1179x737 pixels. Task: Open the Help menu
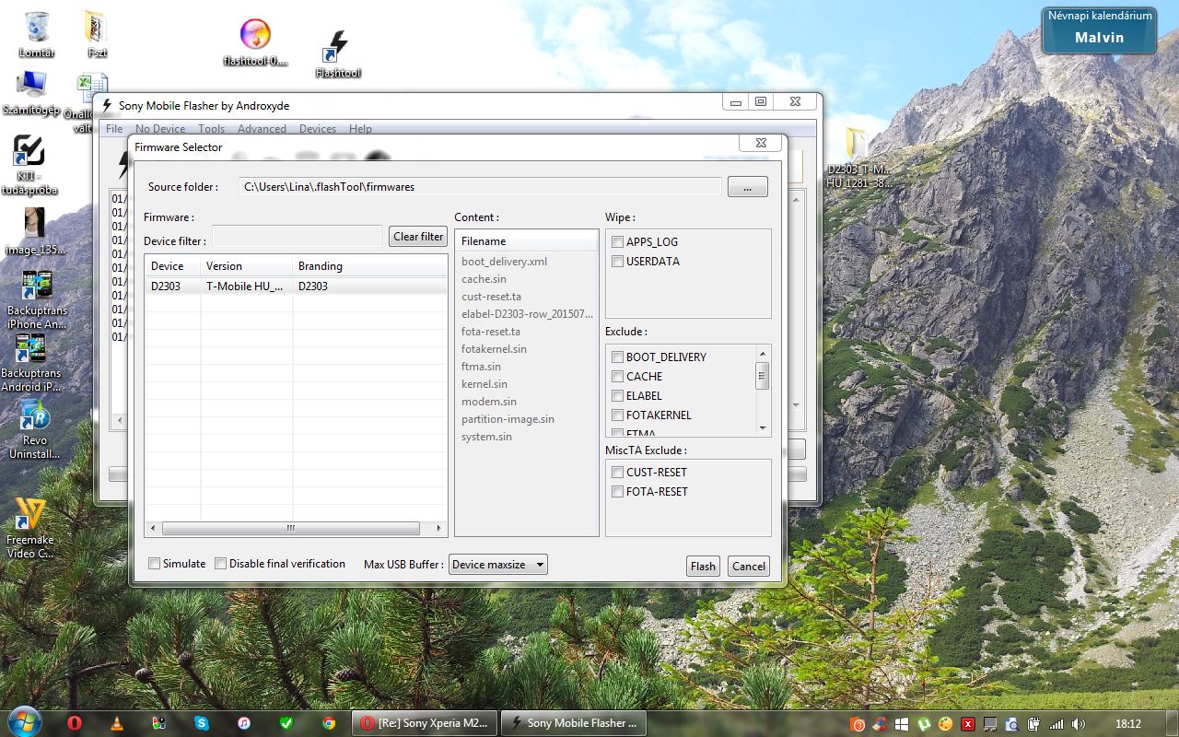(x=360, y=129)
